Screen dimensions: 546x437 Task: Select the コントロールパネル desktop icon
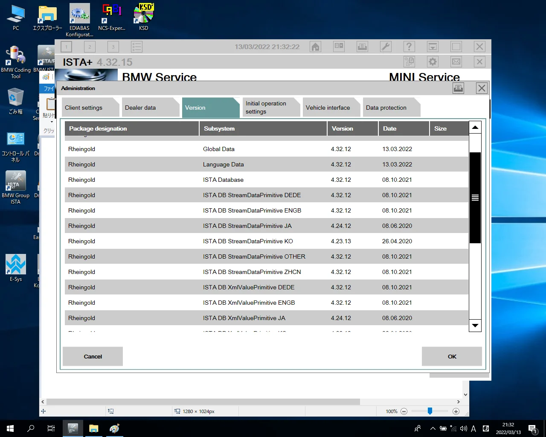pos(16,147)
